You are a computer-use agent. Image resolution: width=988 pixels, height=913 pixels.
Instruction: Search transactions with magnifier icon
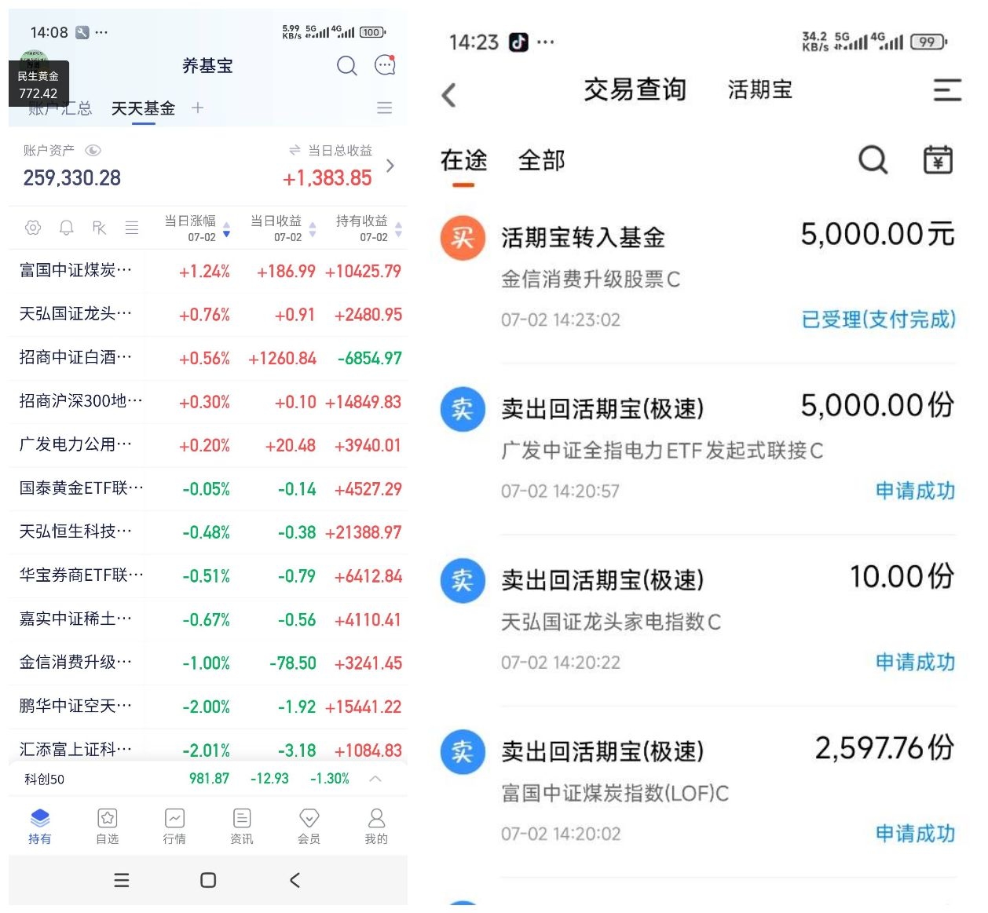pyautogui.click(x=873, y=159)
